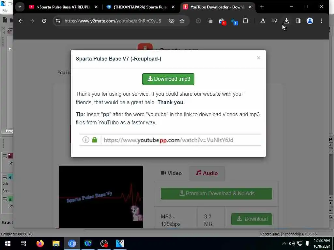Image resolution: width=334 pixels, height=250 pixels.
Task: Select the Audio formats tab
Action: tap(207, 173)
